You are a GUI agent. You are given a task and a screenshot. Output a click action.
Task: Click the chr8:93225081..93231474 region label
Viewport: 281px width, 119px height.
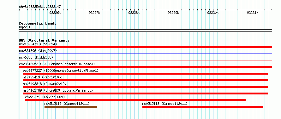point(41,7)
